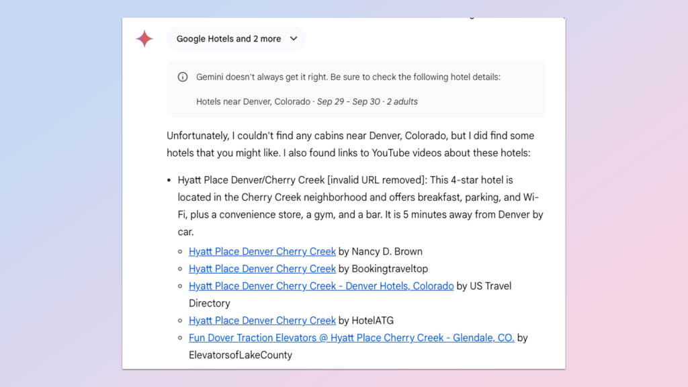Open the Hyatt Place link by HotelATG
The height and width of the screenshot is (387, 688).
click(262, 320)
